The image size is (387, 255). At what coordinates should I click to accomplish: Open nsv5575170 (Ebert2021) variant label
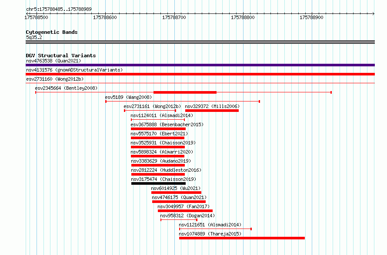click(159, 134)
